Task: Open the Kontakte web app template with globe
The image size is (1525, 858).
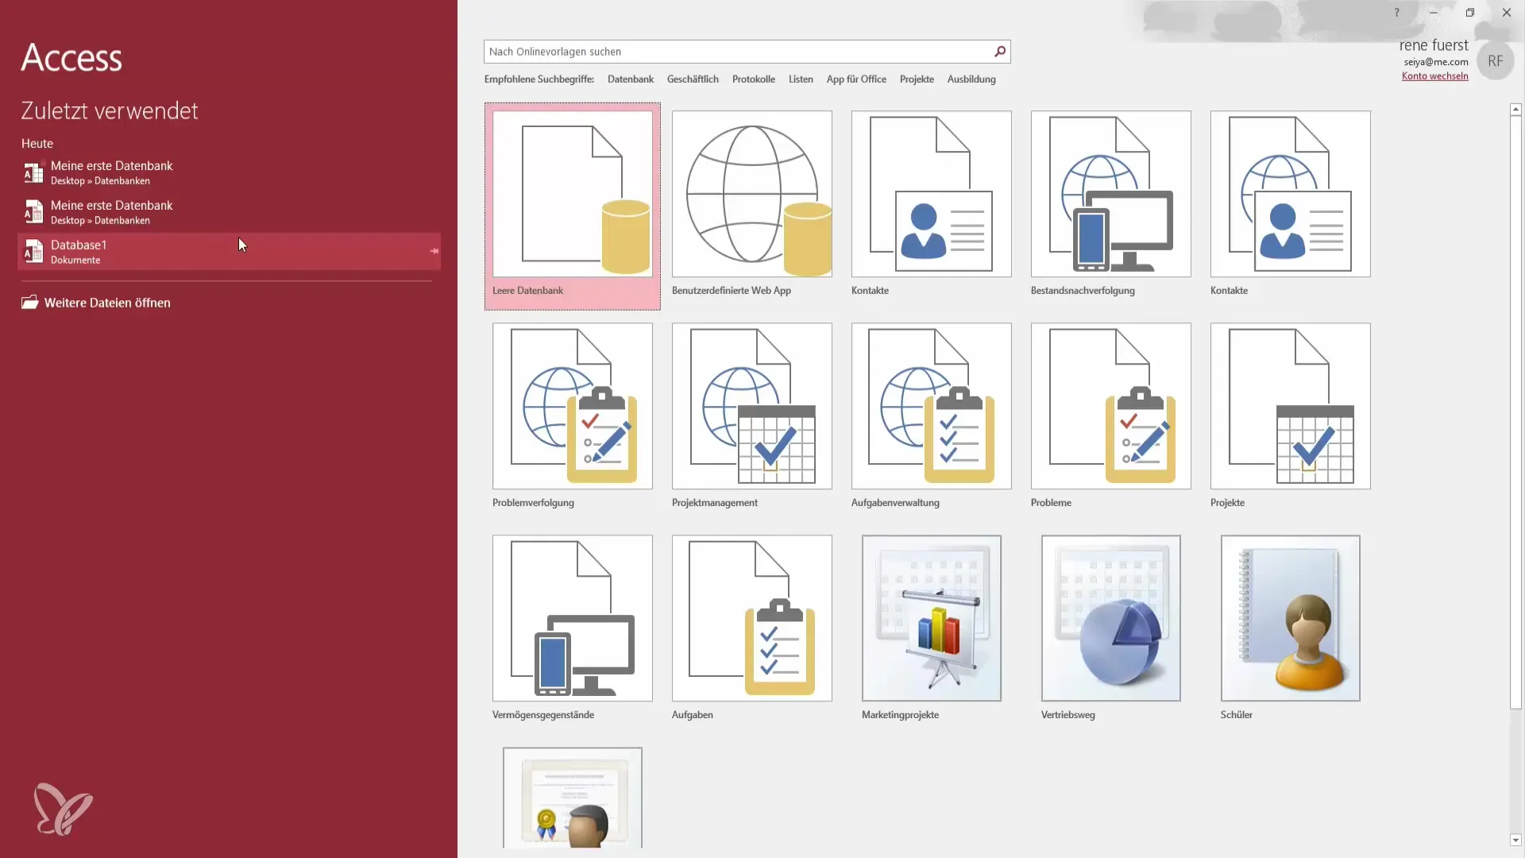Action: pyautogui.click(x=1290, y=194)
